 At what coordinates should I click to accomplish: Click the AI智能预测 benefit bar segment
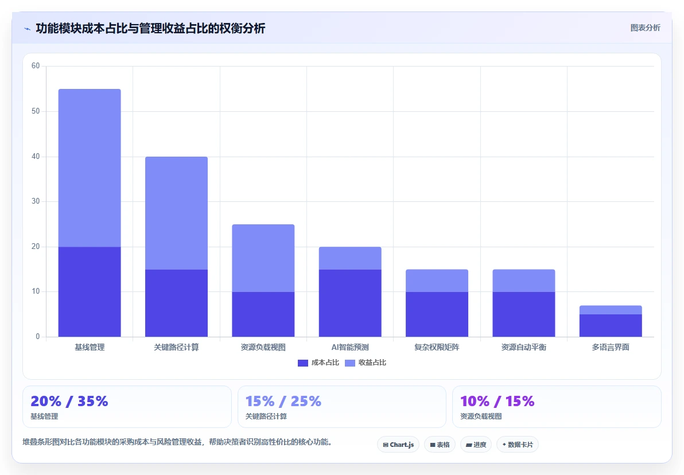(x=350, y=258)
